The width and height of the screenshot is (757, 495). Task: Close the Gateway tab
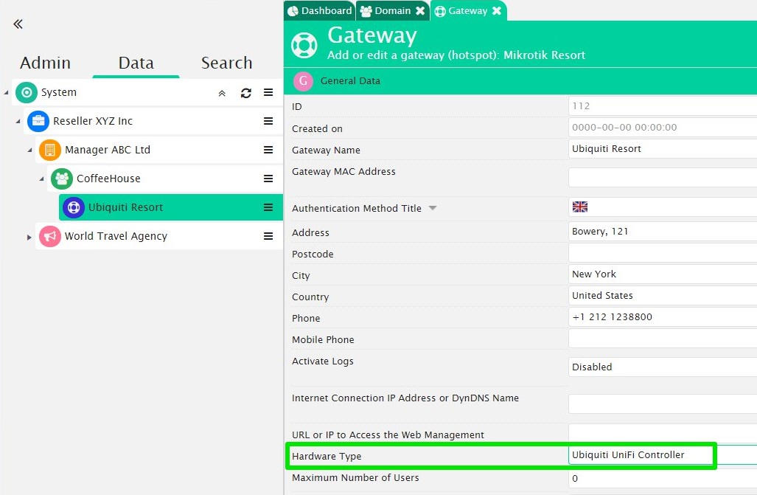(497, 11)
